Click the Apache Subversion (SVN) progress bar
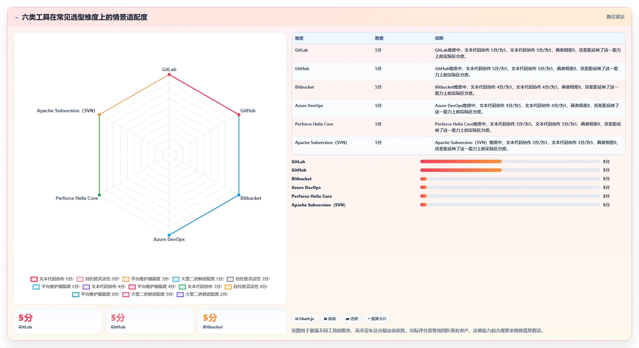Viewport: 639px width, 348px height. [x=510, y=205]
